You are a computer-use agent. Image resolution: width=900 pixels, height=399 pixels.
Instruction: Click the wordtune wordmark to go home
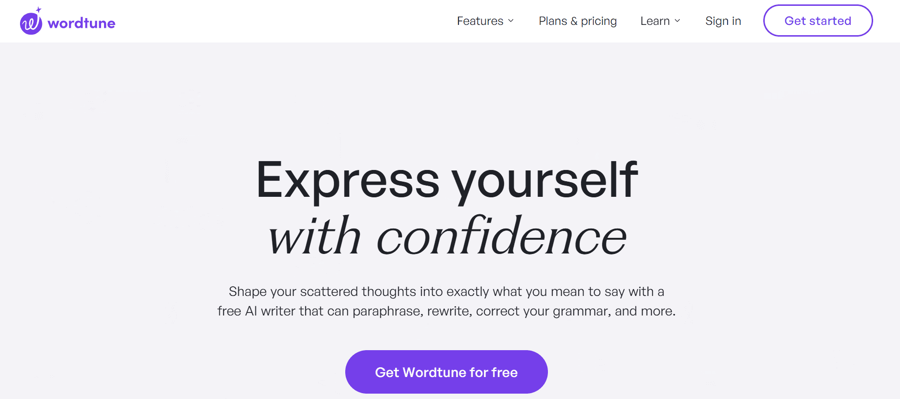(x=81, y=22)
